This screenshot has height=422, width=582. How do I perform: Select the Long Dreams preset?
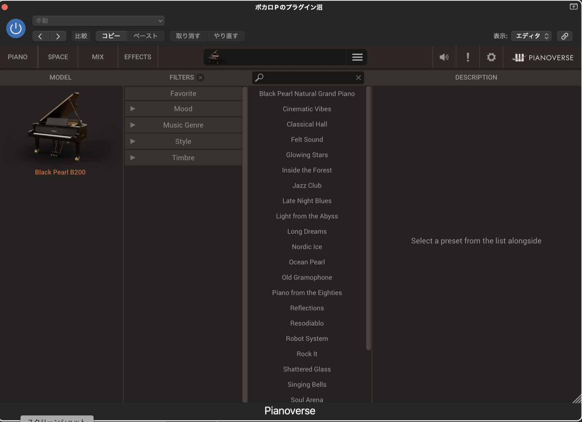click(x=307, y=231)
